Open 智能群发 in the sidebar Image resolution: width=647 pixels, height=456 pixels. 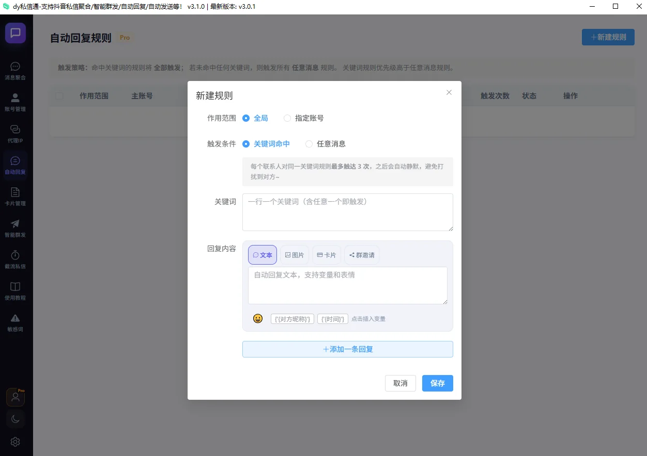[16, 229]
